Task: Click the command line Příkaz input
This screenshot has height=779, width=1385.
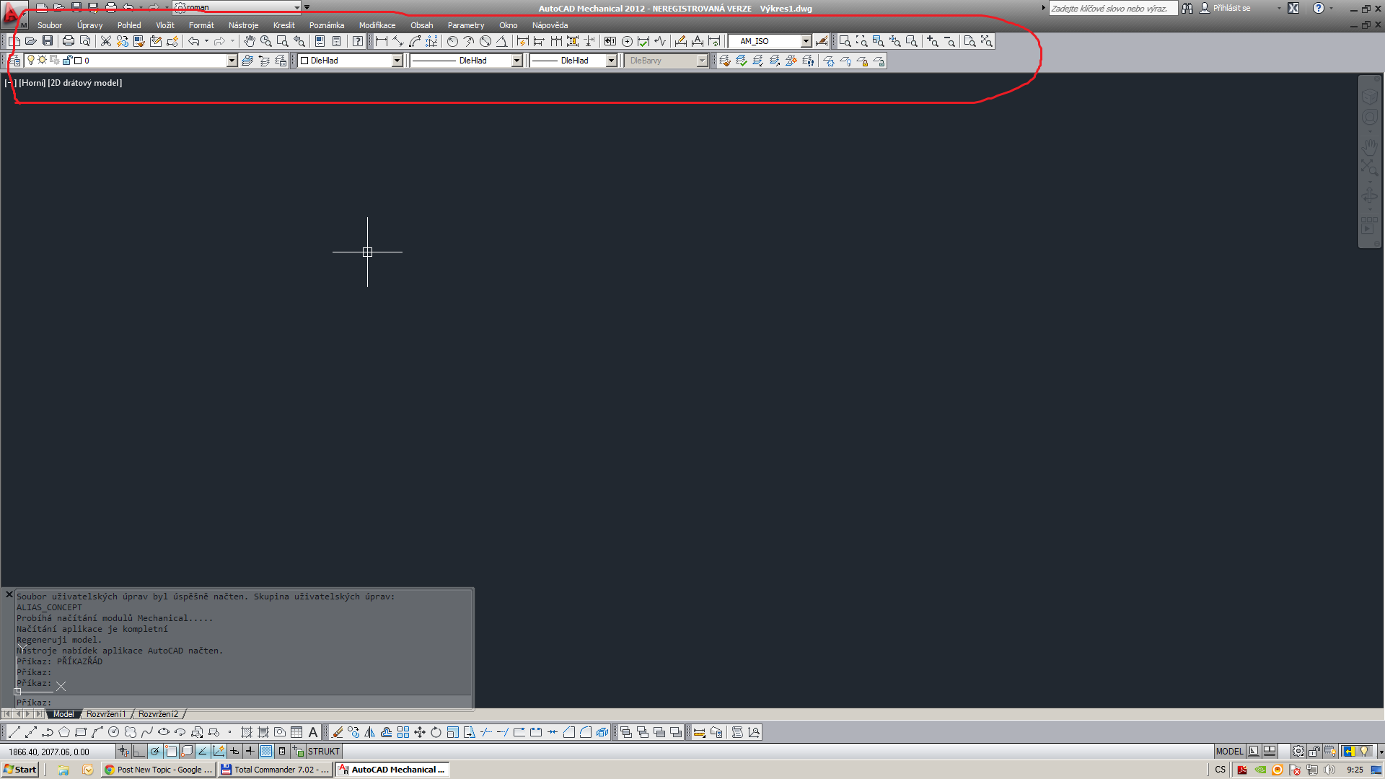Action: 244,702
